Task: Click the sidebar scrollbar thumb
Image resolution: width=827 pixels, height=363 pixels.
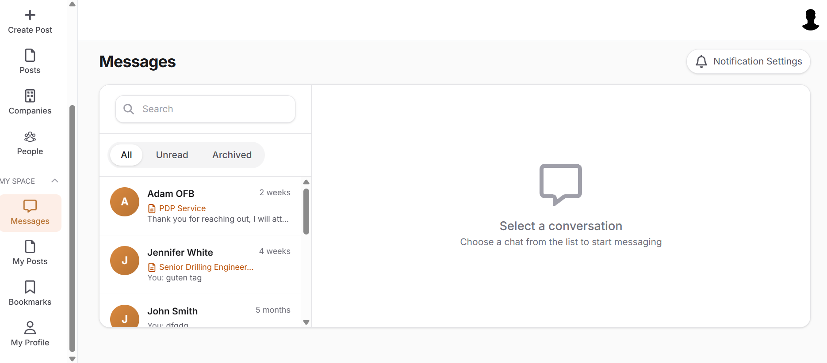Action: [x=73, y=228]
